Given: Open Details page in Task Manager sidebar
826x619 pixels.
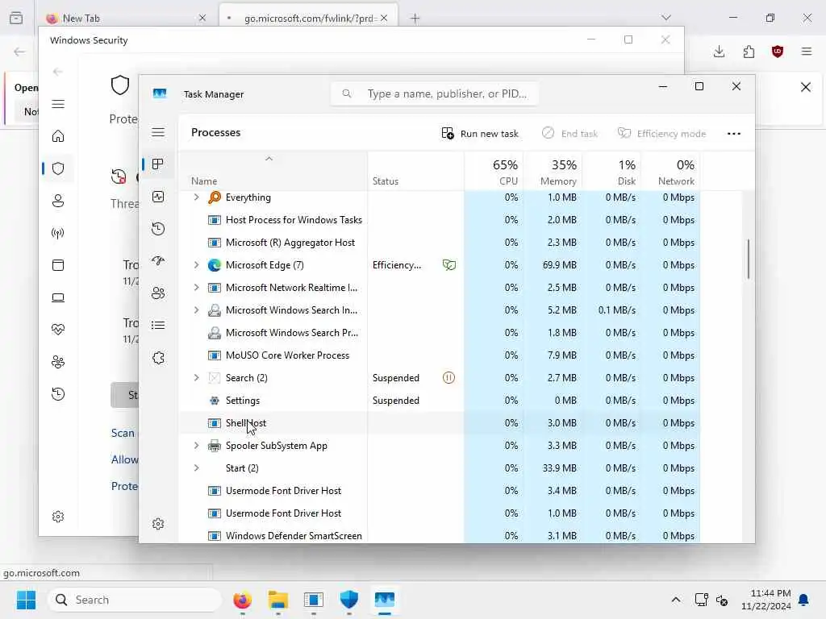Looking at the screenshot, I should [158, 326].
